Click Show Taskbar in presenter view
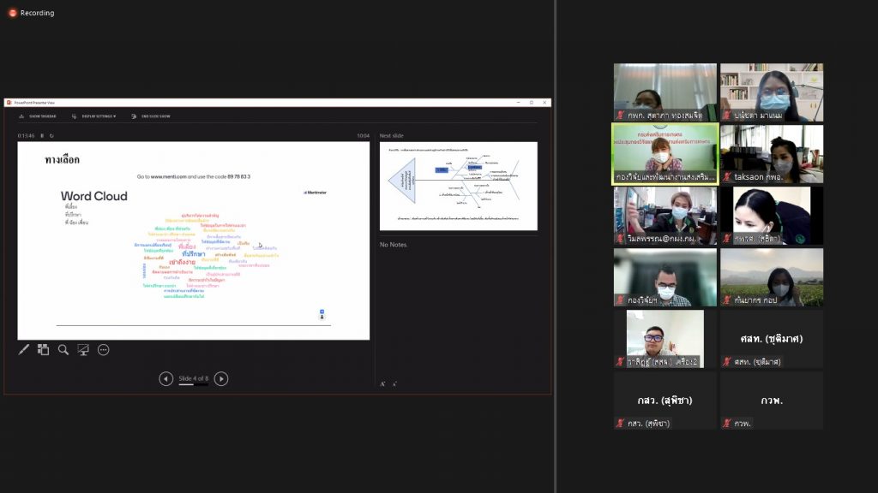878x493 pixels. [39, 116]
